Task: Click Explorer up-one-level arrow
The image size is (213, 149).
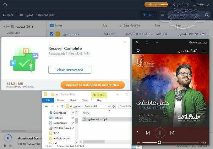Action: [x=62, y=107]
